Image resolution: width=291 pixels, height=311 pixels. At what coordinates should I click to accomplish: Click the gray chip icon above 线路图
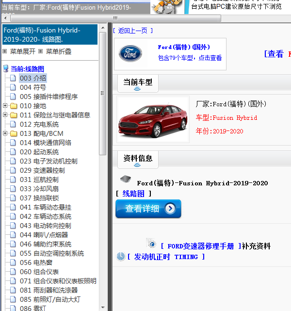click(126, 179)
